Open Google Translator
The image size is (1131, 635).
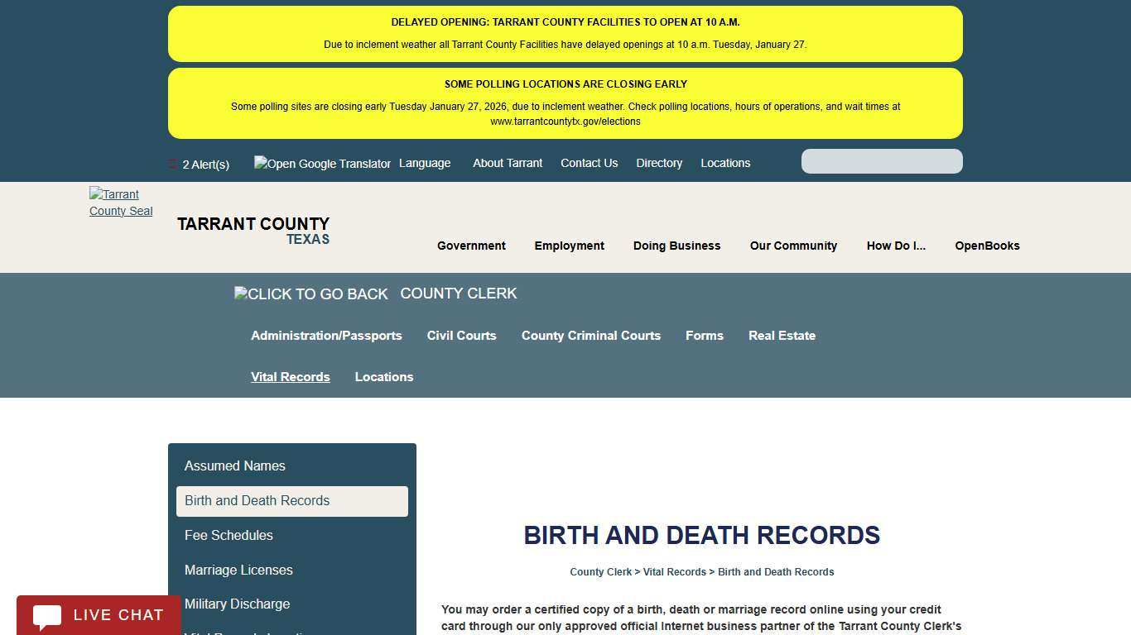point(322,163)
